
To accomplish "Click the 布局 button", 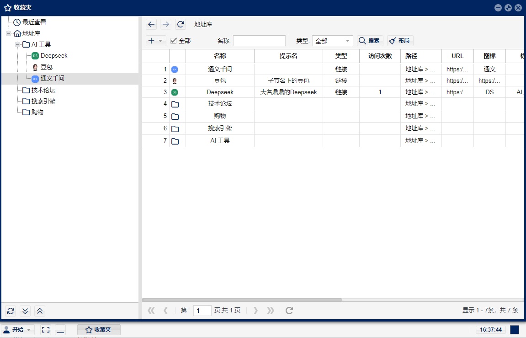I will click(x=399, y=40).
